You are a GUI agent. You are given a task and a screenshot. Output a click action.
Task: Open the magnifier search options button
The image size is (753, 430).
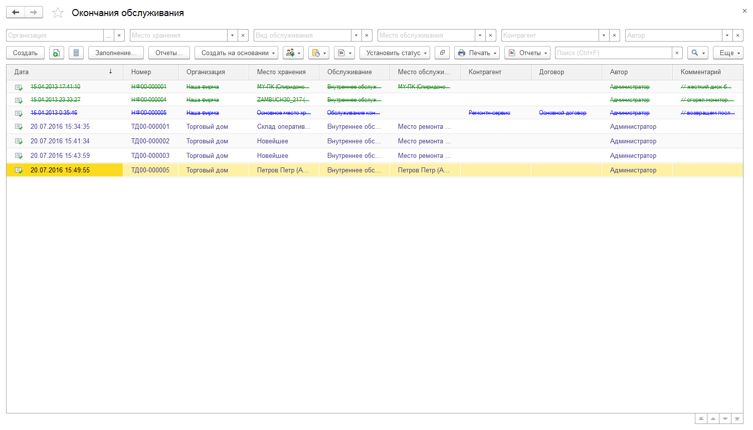[697, 53]
